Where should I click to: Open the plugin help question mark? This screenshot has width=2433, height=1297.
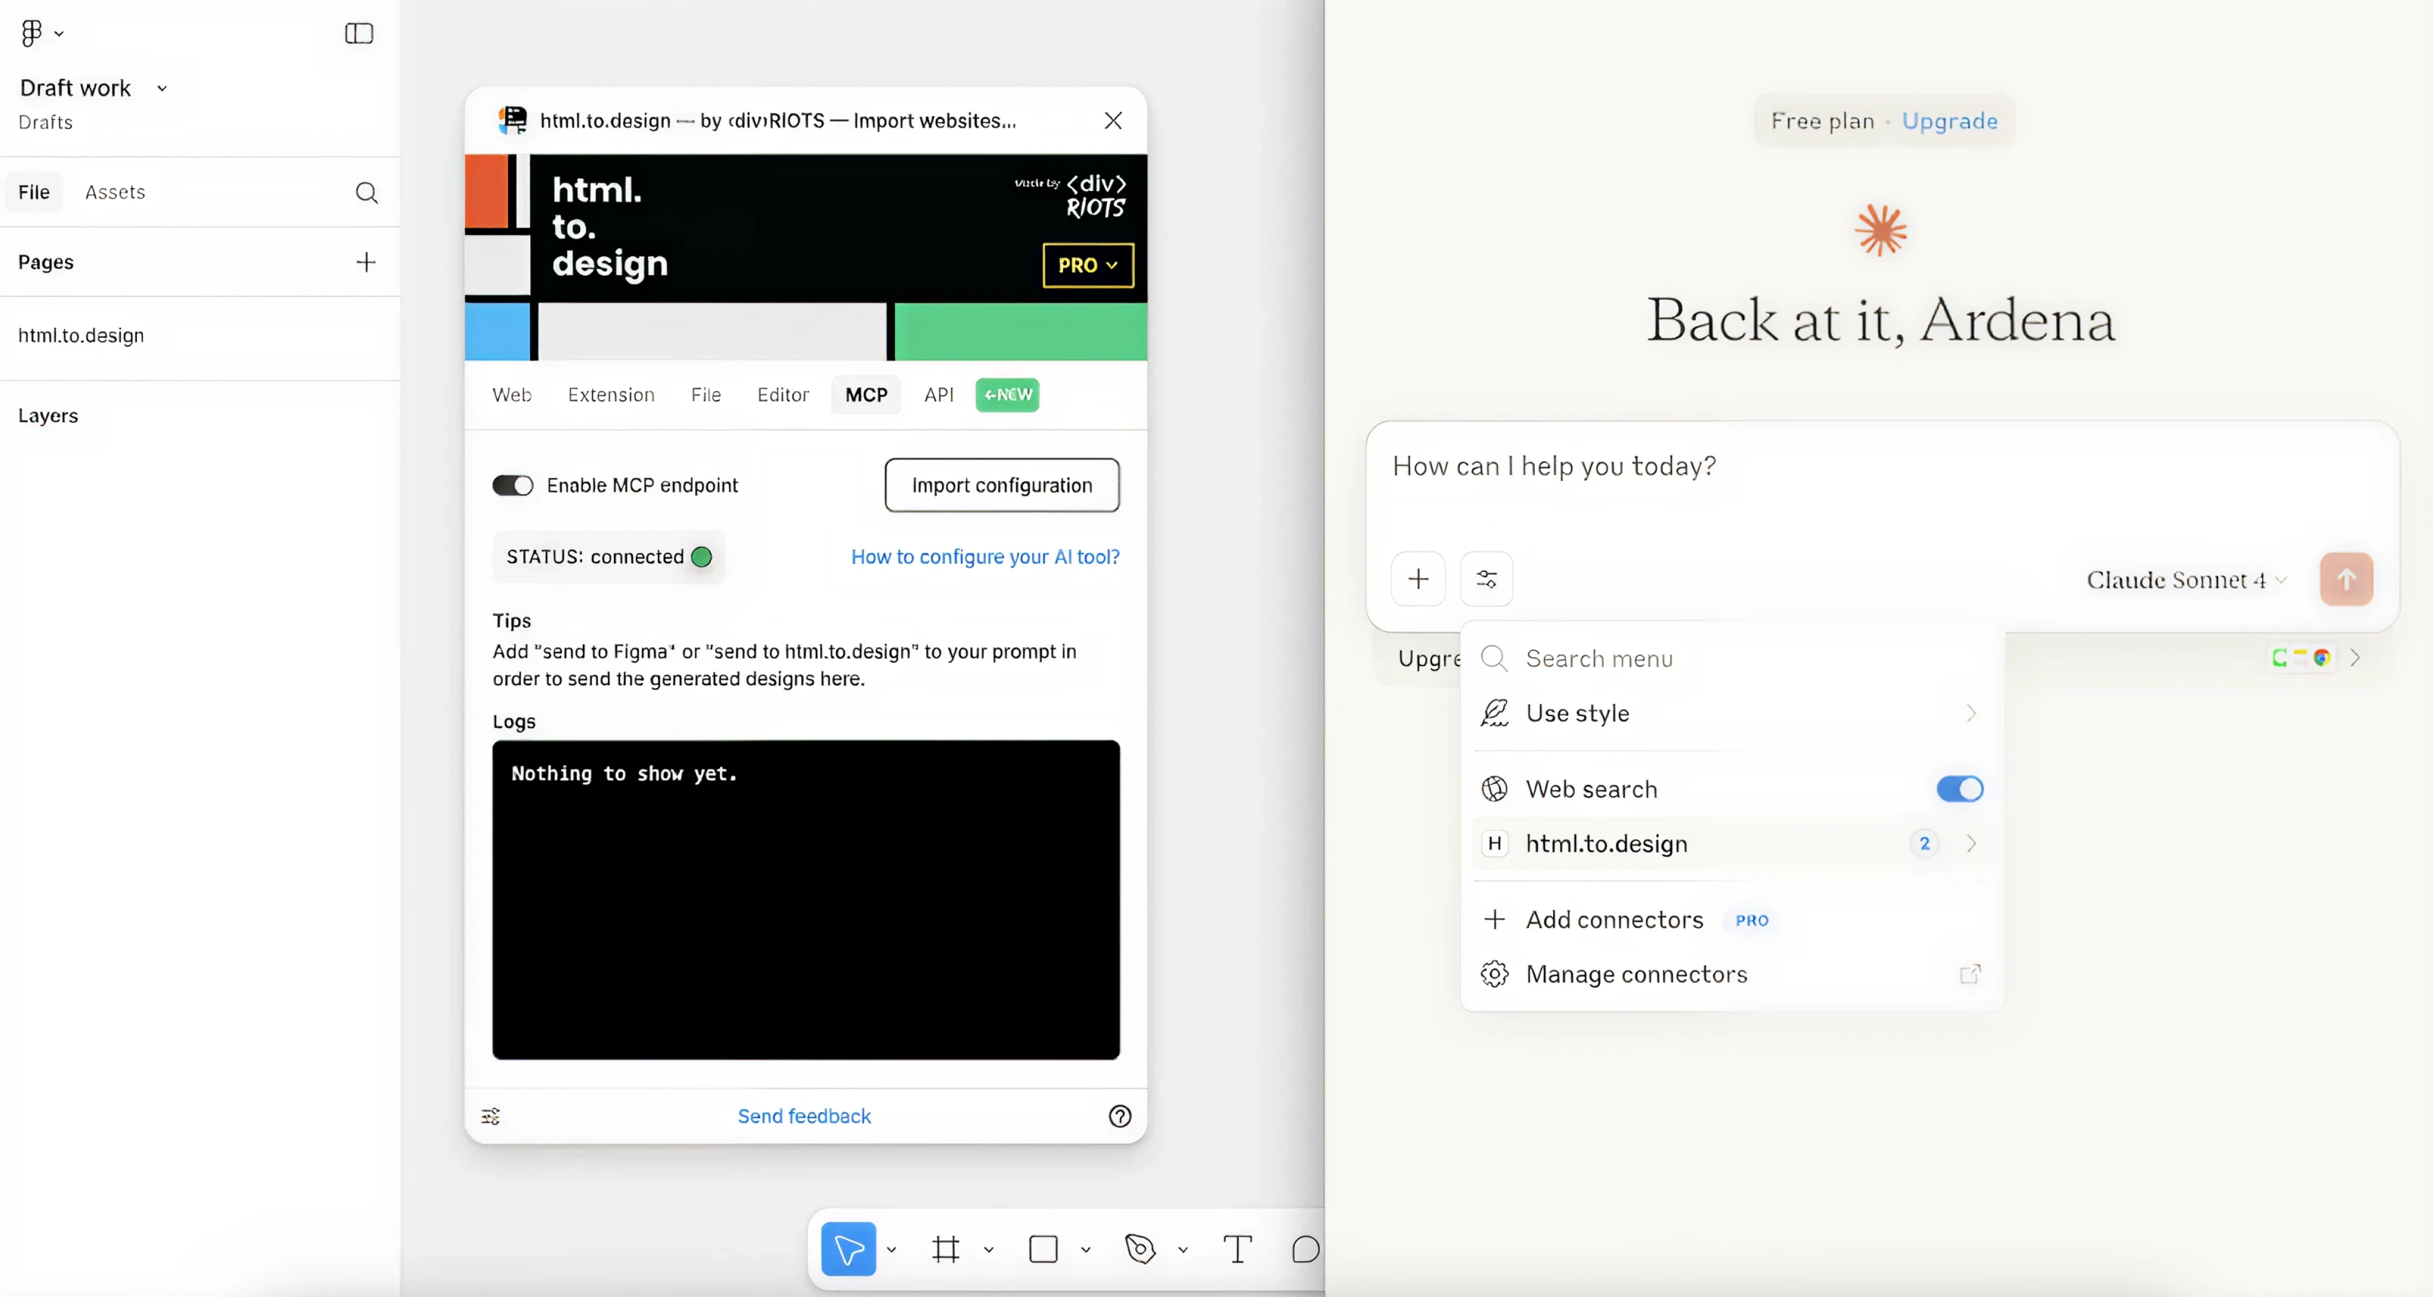pyautogui.click(x=1120, y=1117)
